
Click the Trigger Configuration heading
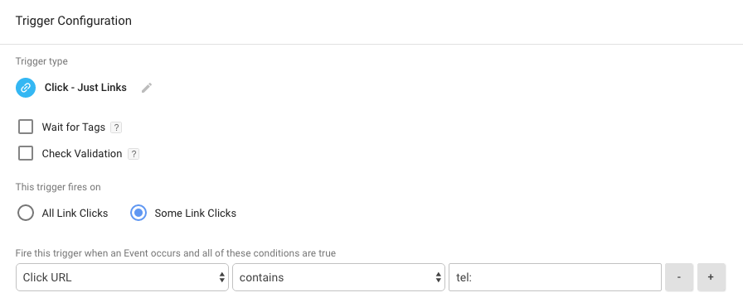point(74,21)
